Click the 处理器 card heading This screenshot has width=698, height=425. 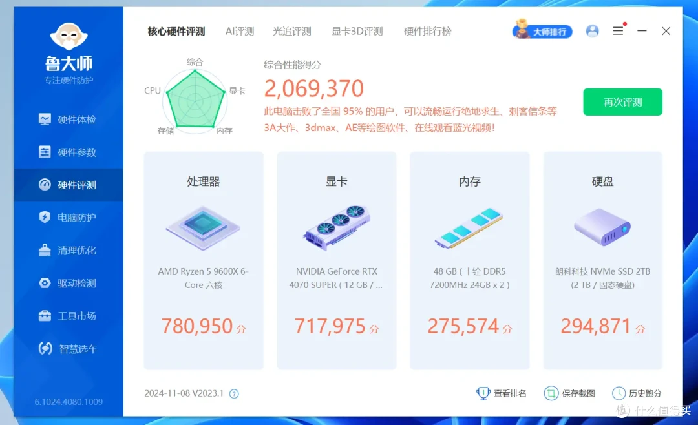[x=203, y=181]
